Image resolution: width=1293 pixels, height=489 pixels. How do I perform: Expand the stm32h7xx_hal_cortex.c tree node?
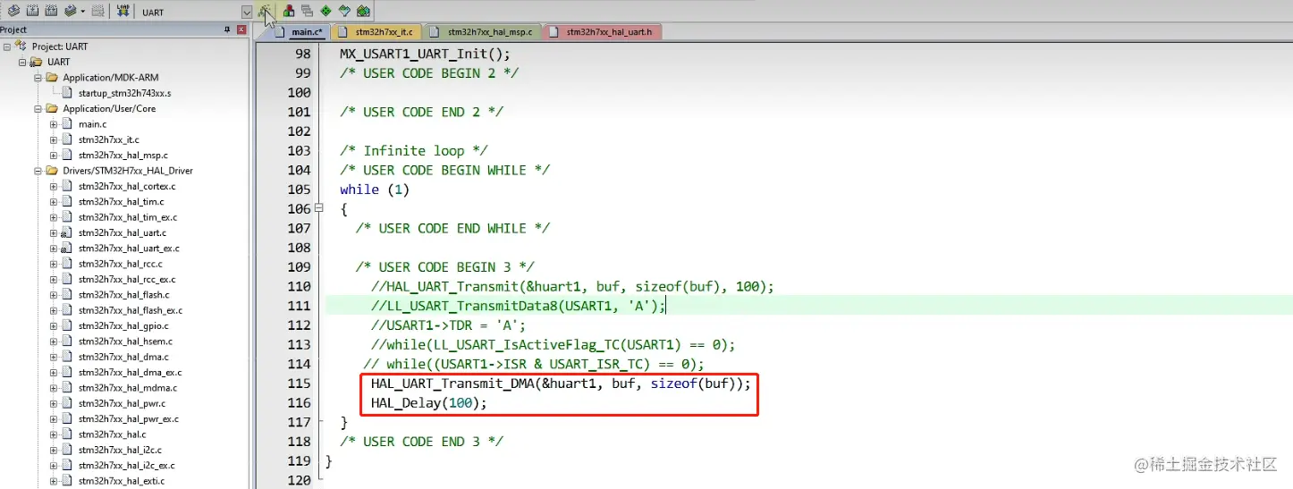(x=54, y=186)
